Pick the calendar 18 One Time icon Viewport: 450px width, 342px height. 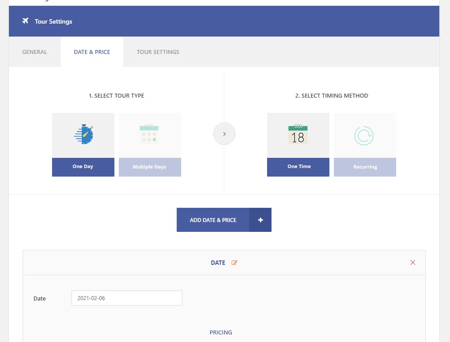pos(298,135)
